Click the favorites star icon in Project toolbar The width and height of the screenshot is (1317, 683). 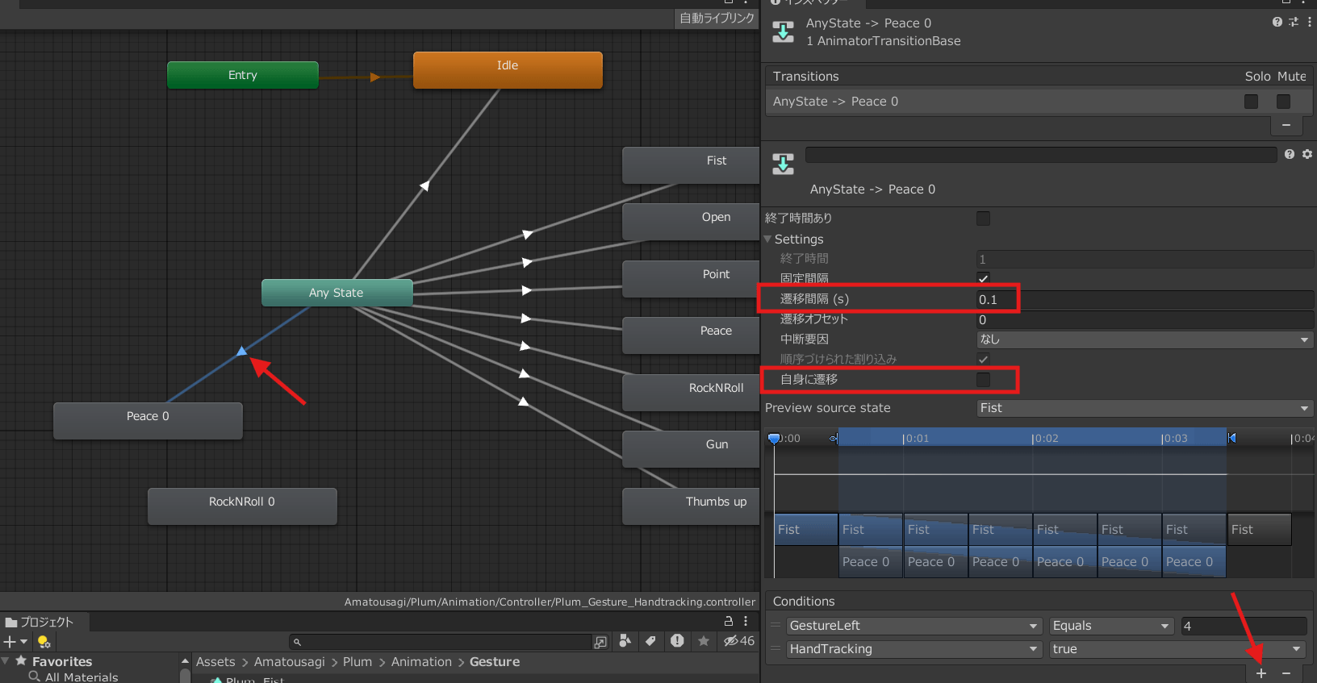[x=704, y=641]
